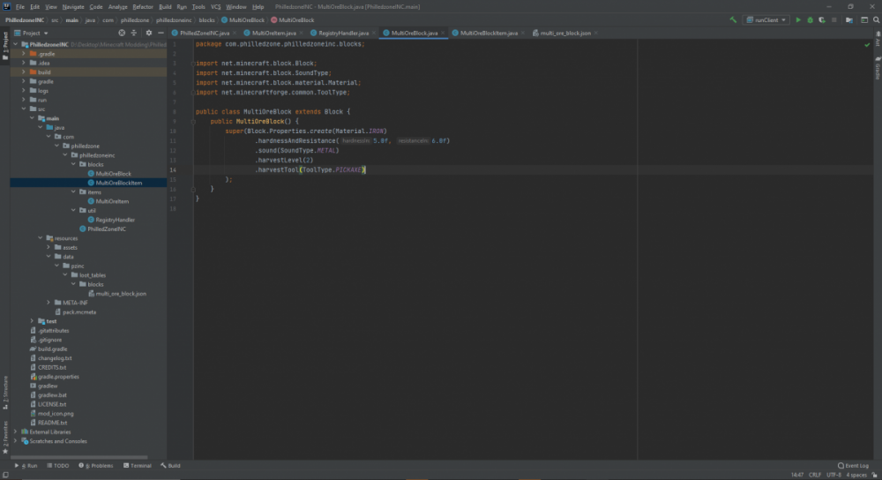Screen dimensions: 882x480
Task: Collapse the blocks package
Action: [x=73, y=164]
